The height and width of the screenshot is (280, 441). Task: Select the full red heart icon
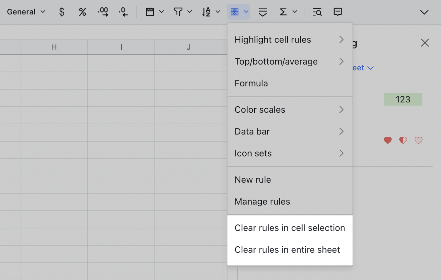tap(388, 140)
